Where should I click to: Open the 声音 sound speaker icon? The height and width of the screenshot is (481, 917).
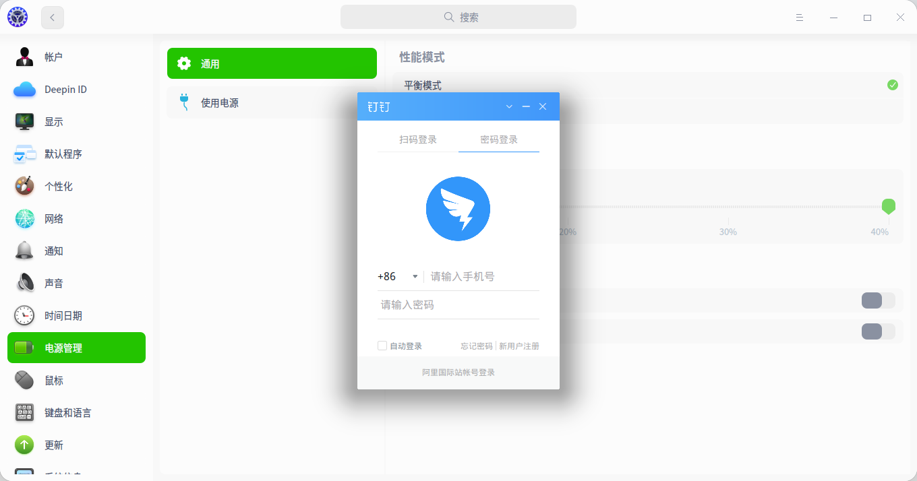point(25,284)
